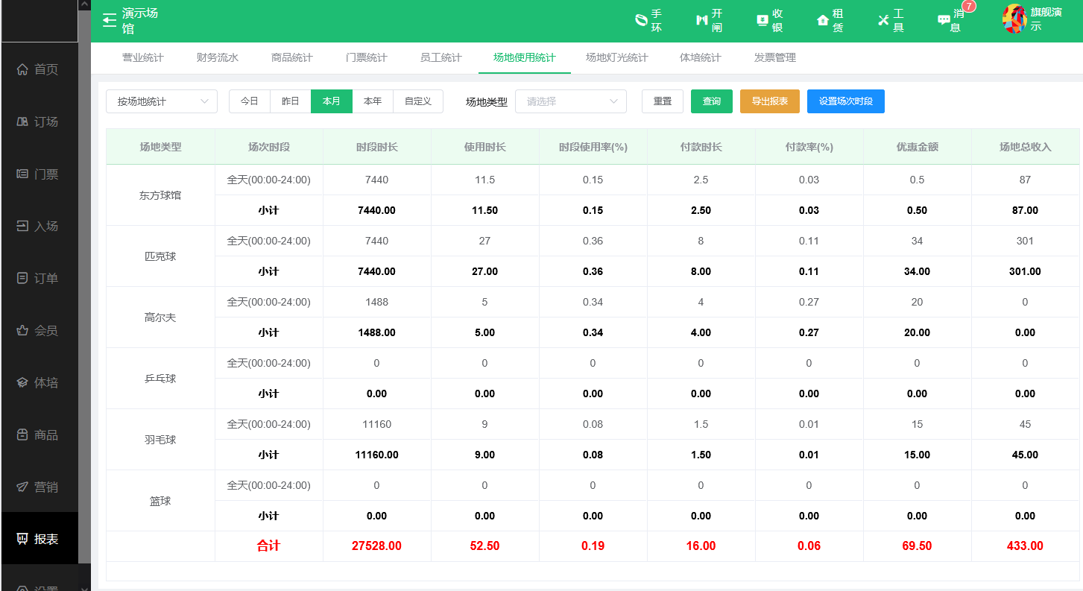The height and width of the screenshot is (591, 1083).
Task: Click the 租赁 rental icon
Action: (823, 20)
